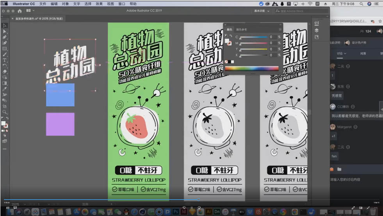Click the toolbar swap fill and stroke arrow
This screenshot has width=383, height=216.
tap(7, 118)
